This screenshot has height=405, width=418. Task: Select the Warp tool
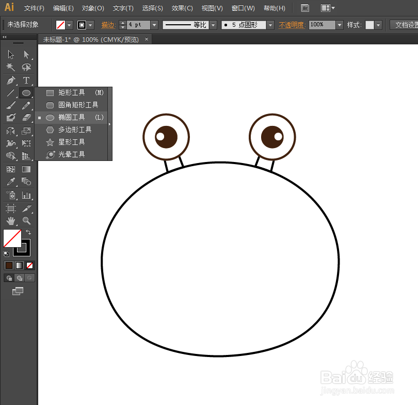[x=11, y=143]
